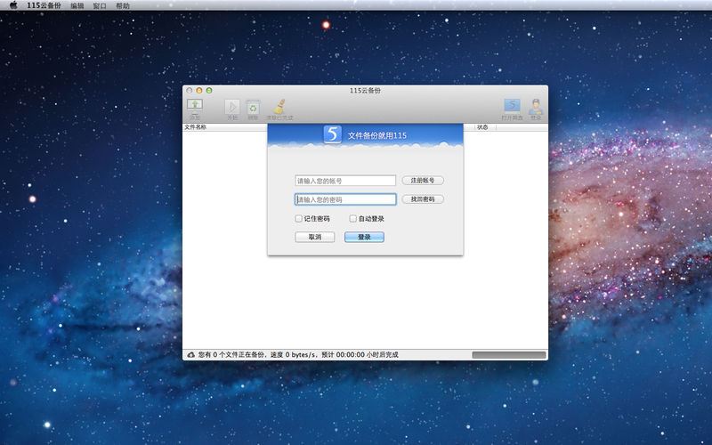
Task: Focus the account input field
Action: [345, 181]
